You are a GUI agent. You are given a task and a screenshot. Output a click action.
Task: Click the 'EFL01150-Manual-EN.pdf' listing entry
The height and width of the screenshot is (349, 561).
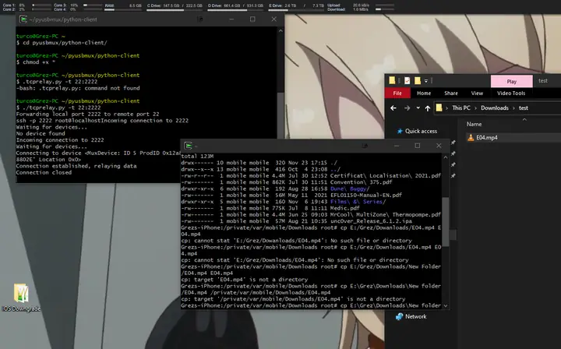click(366, 196)
